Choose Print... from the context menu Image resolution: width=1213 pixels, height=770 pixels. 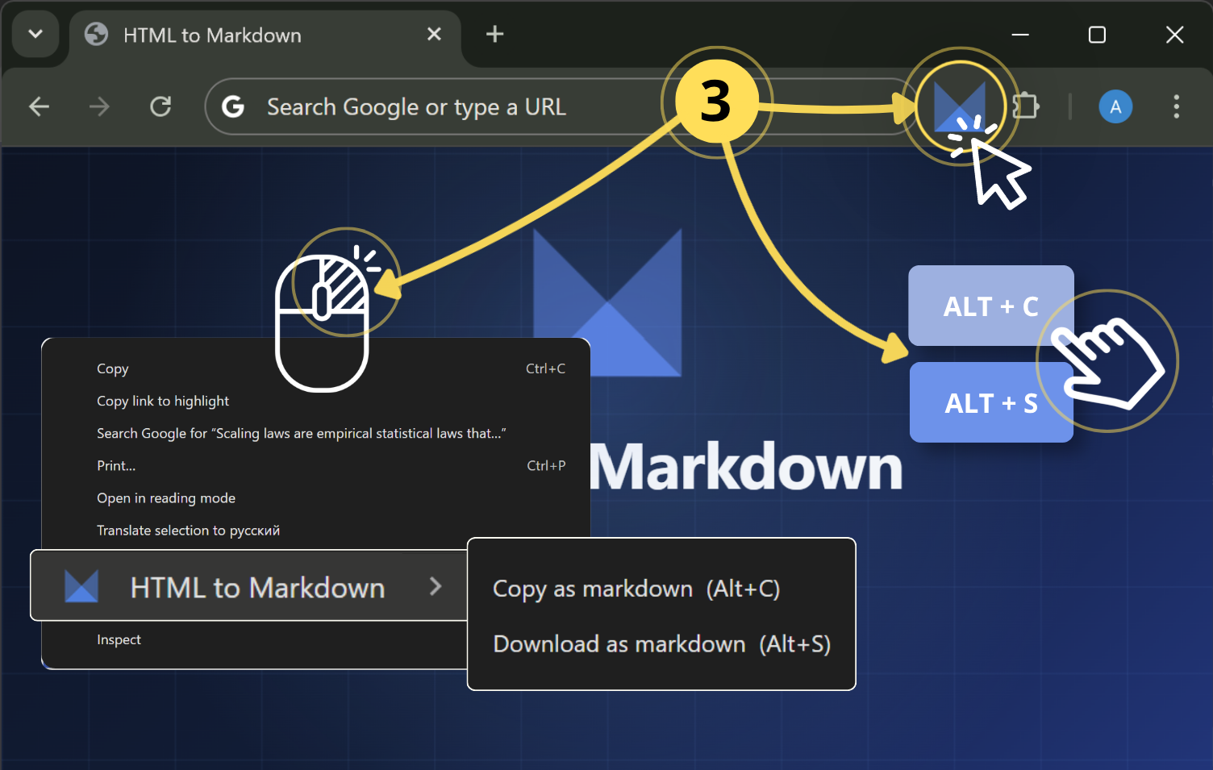(x=116, y=465)
